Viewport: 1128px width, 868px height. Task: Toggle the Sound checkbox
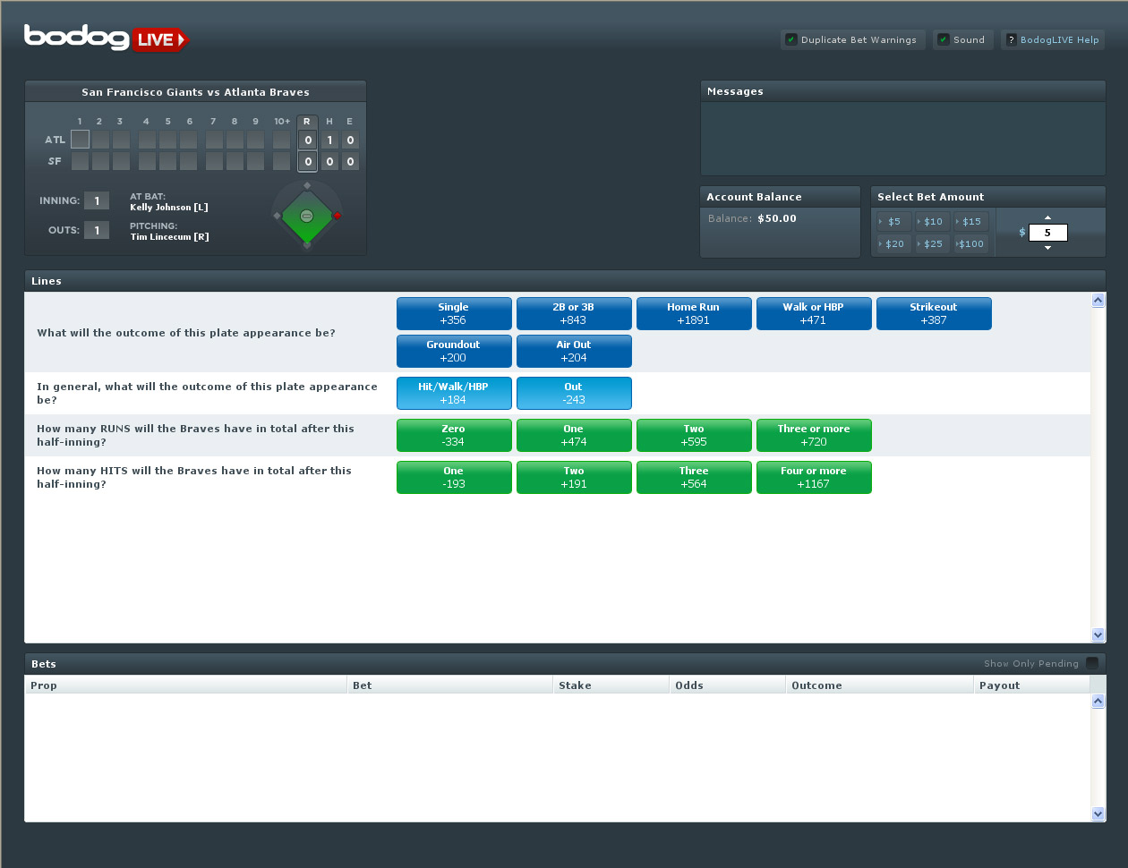coord(944,39)
